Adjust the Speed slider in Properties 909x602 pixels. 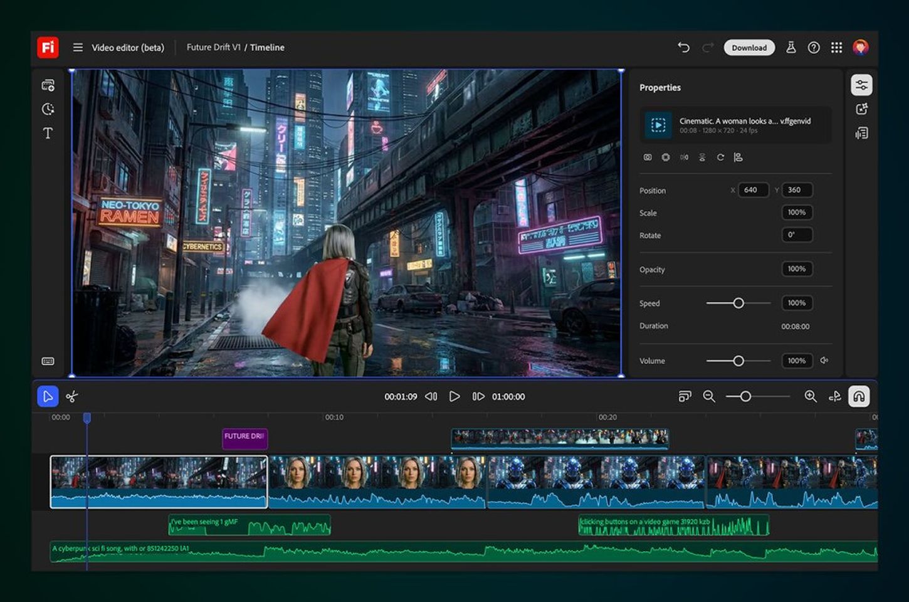[738, 303]
